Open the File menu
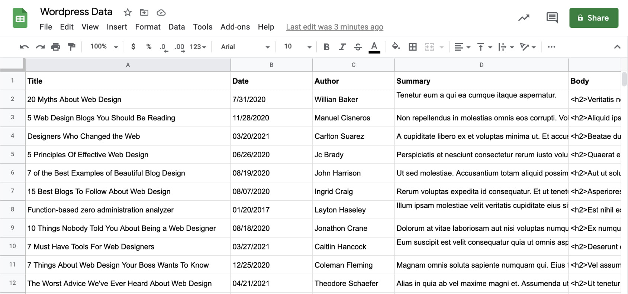Viewport: 628px width, 294px height. 46,27
